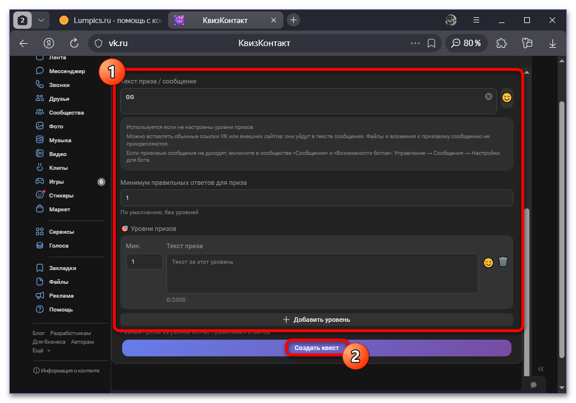
Task: Click Создать квест button
Action: pyautogui.click(x=317, y=348)
